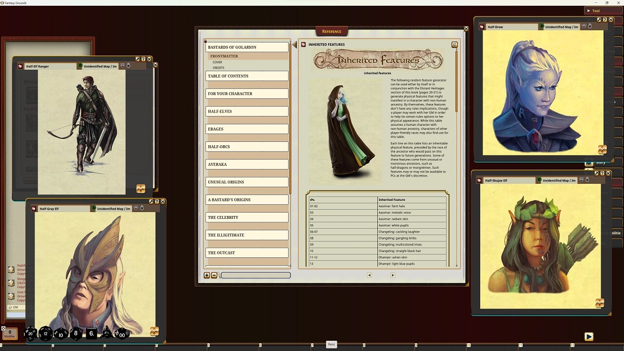Open the Tool menu in the top-right corner
Viewport: 624px width, 351px height.
(594, 10)
